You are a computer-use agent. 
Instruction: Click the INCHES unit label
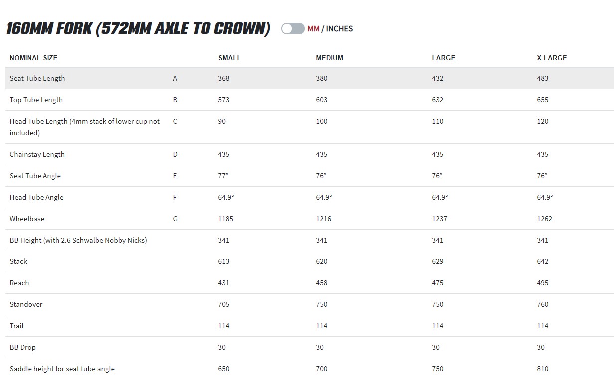click(339, 29)
